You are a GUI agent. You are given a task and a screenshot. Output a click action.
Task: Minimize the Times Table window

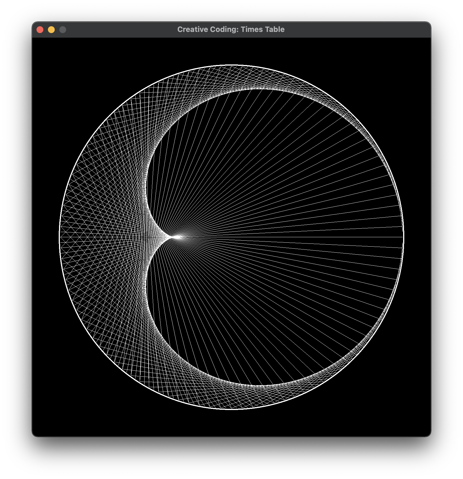[51, 30]
